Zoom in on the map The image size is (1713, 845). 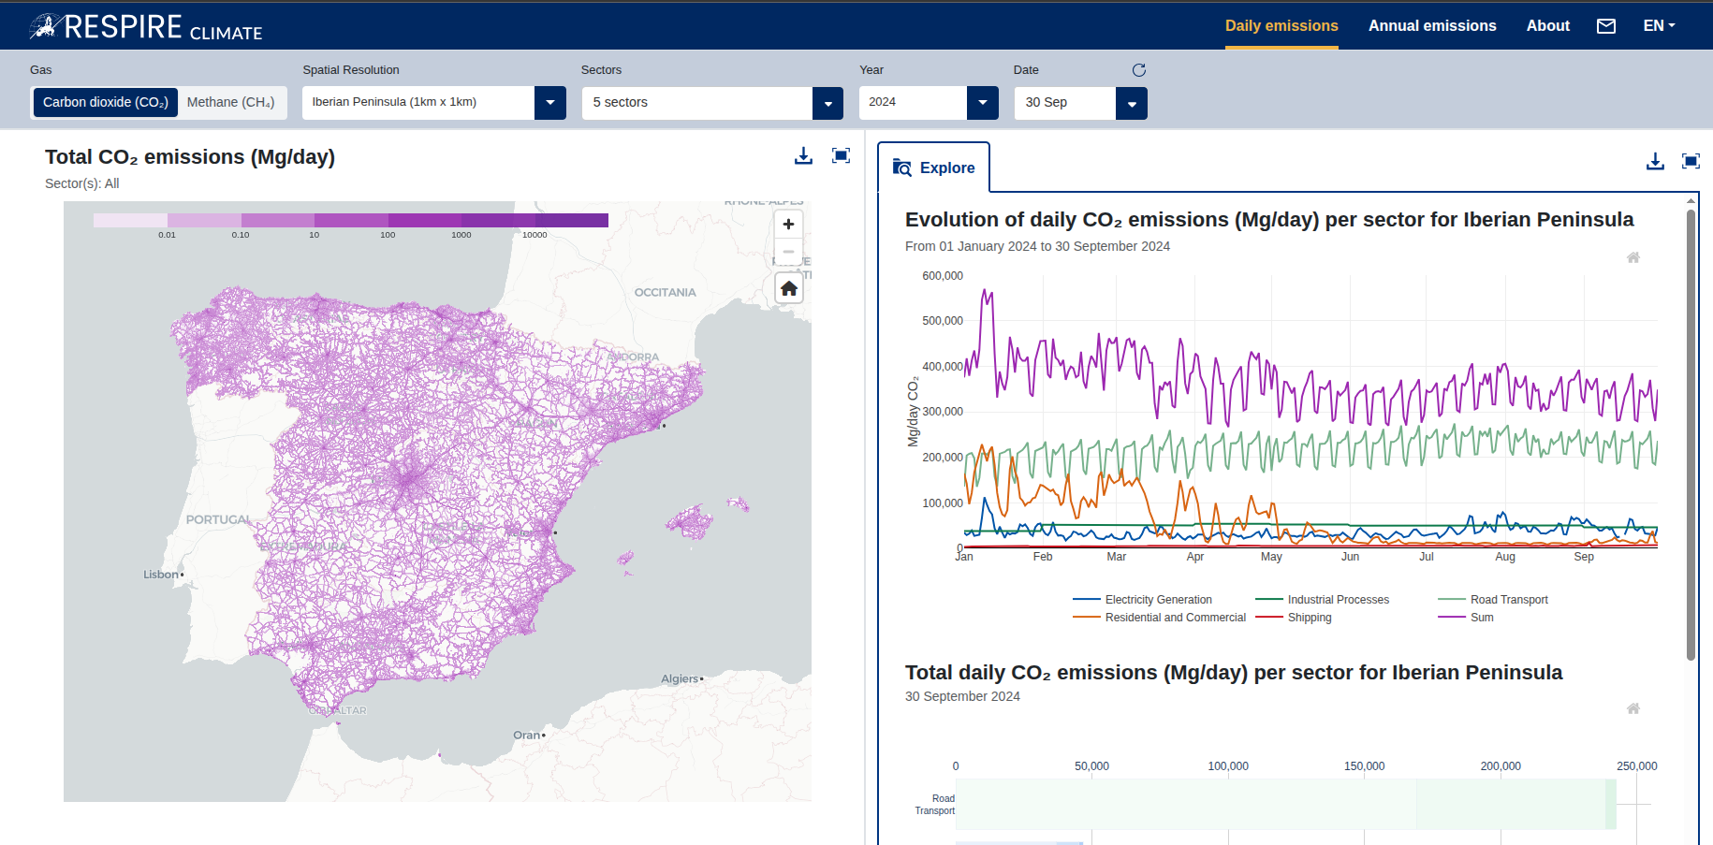[x=787, y=224]
